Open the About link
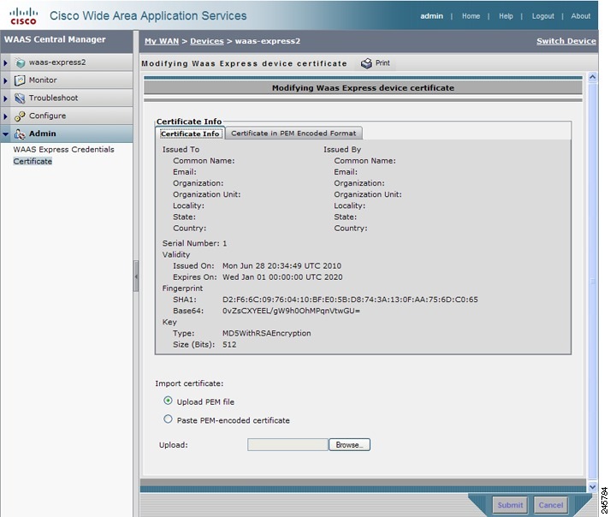This screenshot has width=610, height=517. pos(580,16)
